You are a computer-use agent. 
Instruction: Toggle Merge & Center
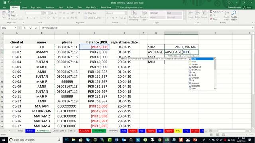click(93, 18)
